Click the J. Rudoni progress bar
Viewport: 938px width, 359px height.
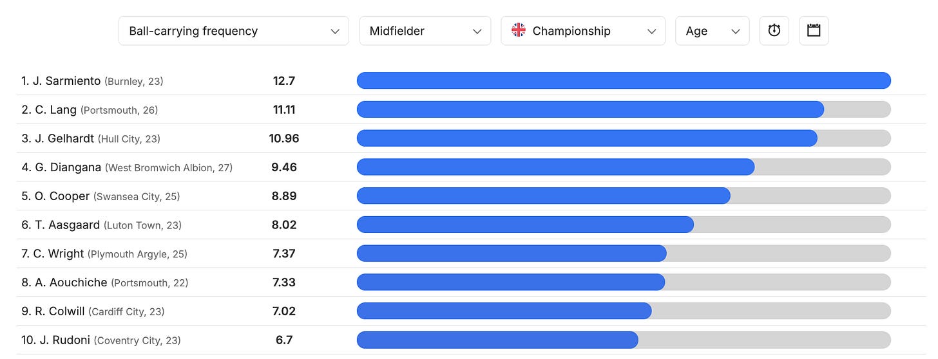(x=624, y=340)
